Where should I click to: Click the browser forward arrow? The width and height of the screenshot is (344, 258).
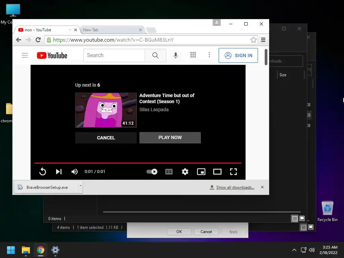(x=28, y=40)
